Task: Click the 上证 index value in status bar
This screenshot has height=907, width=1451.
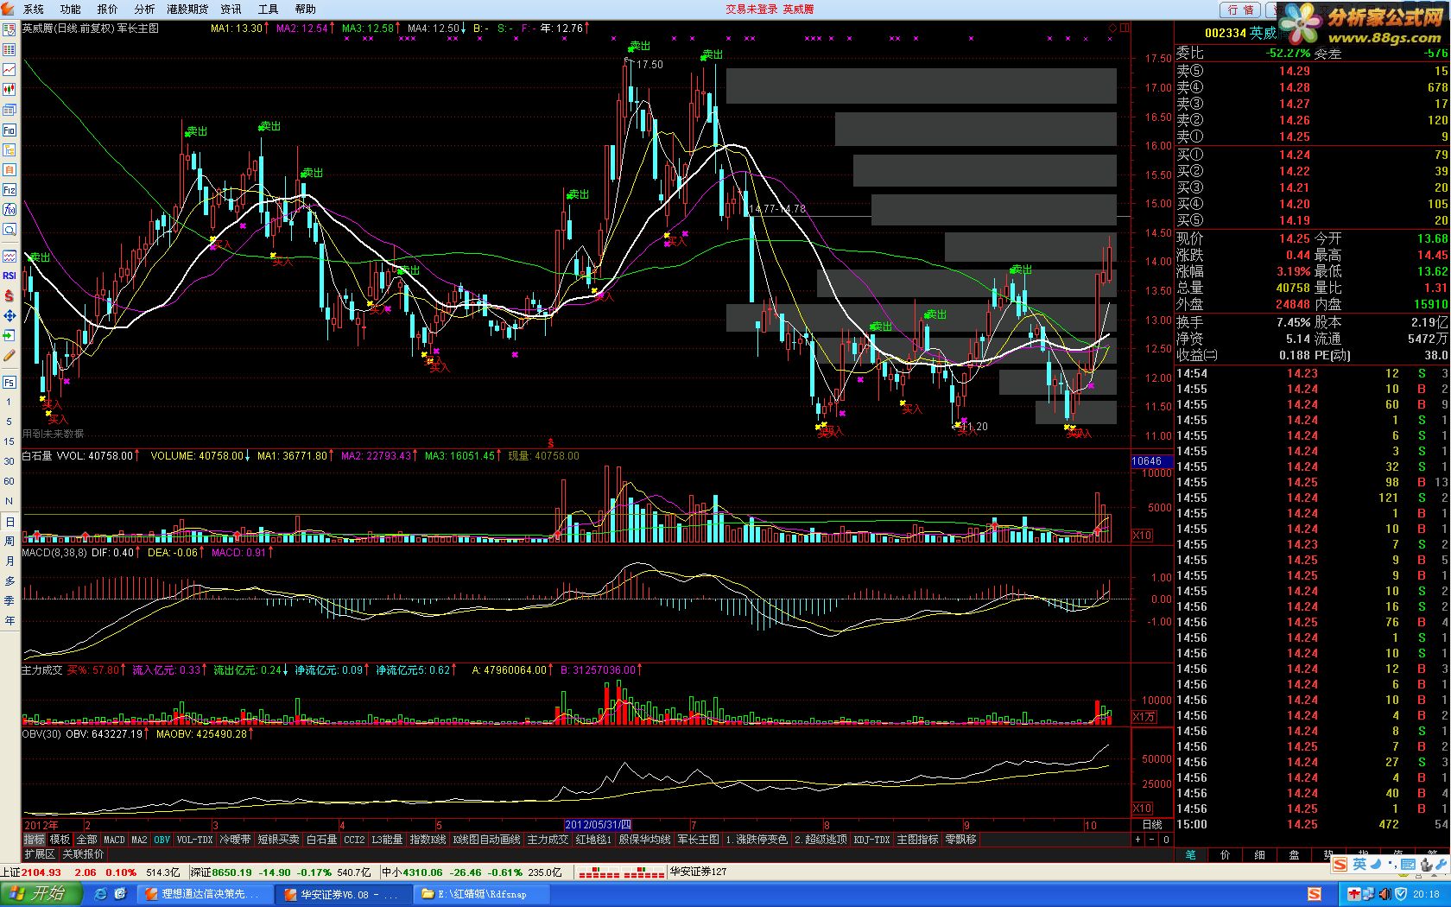Action: tap(41, 872)
